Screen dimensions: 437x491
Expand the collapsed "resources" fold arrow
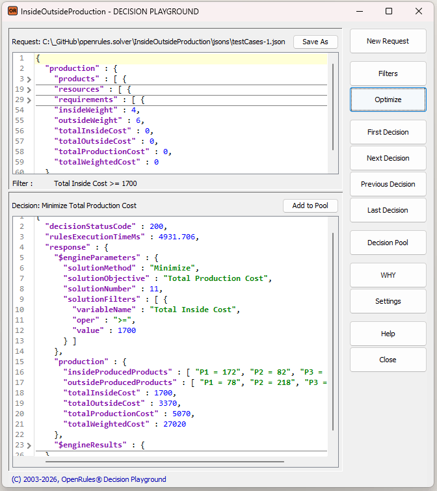pos(29,90)
